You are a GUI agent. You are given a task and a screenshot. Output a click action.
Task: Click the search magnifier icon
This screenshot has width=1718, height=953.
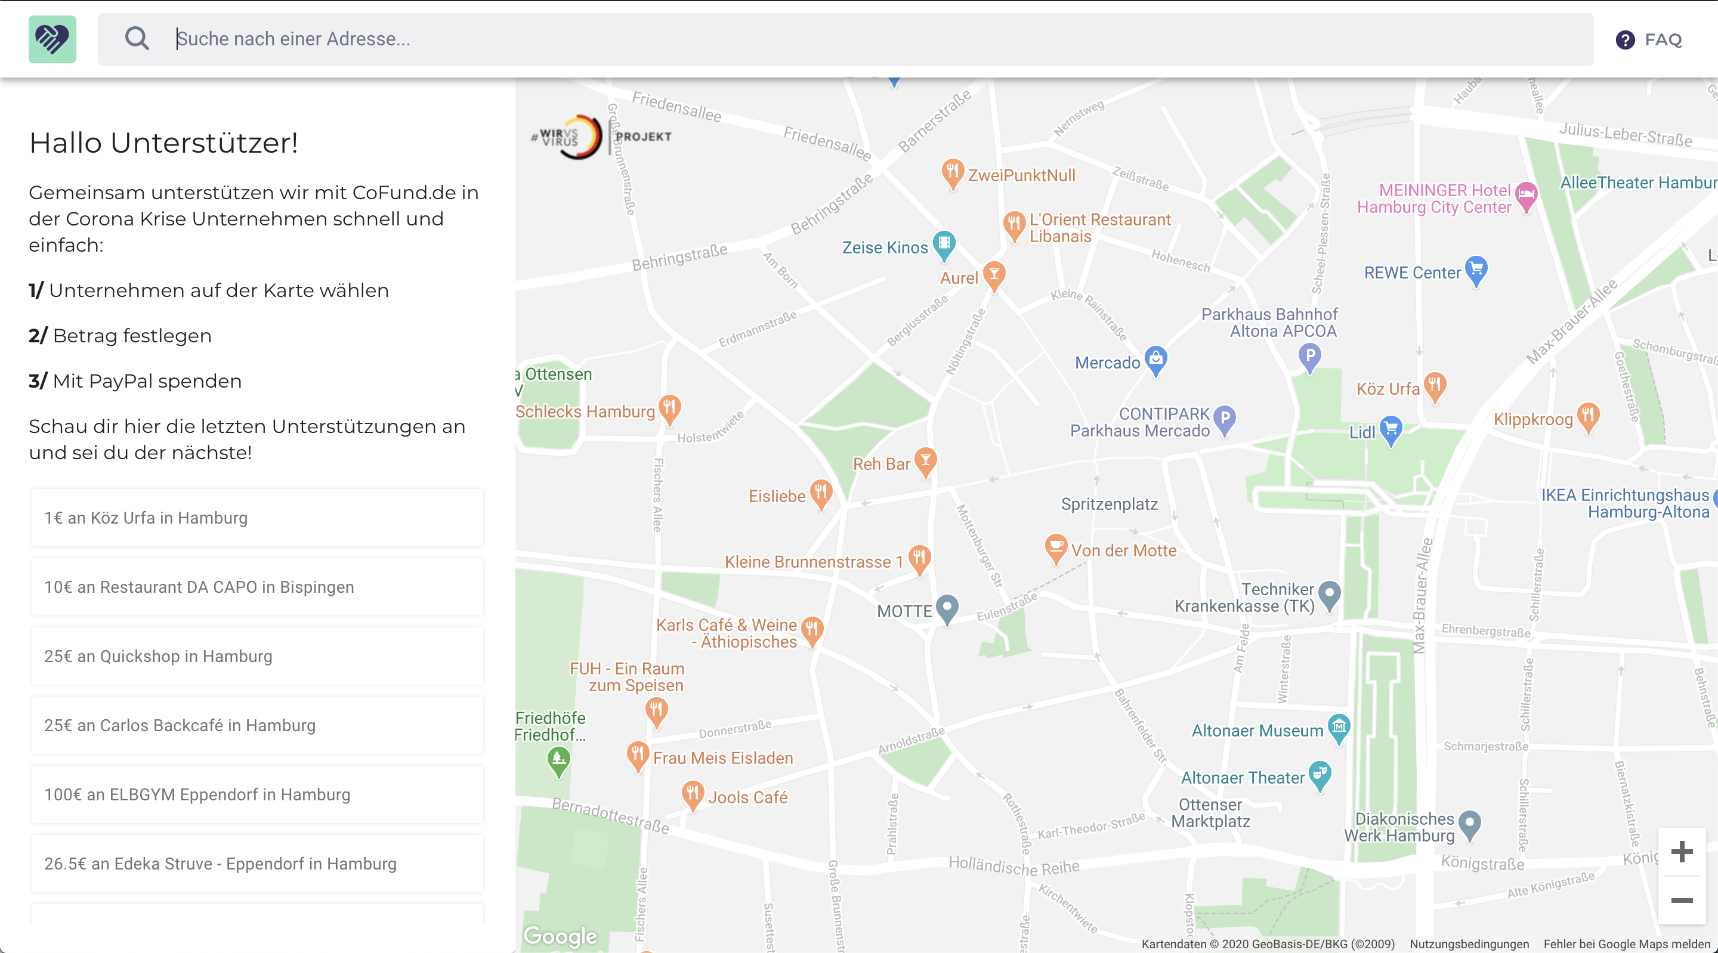137,39
